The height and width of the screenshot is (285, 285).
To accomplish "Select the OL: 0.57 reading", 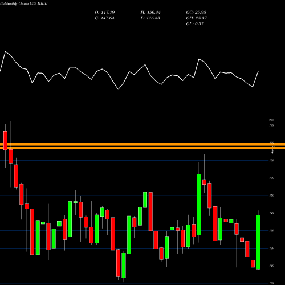I will point(195,24).
